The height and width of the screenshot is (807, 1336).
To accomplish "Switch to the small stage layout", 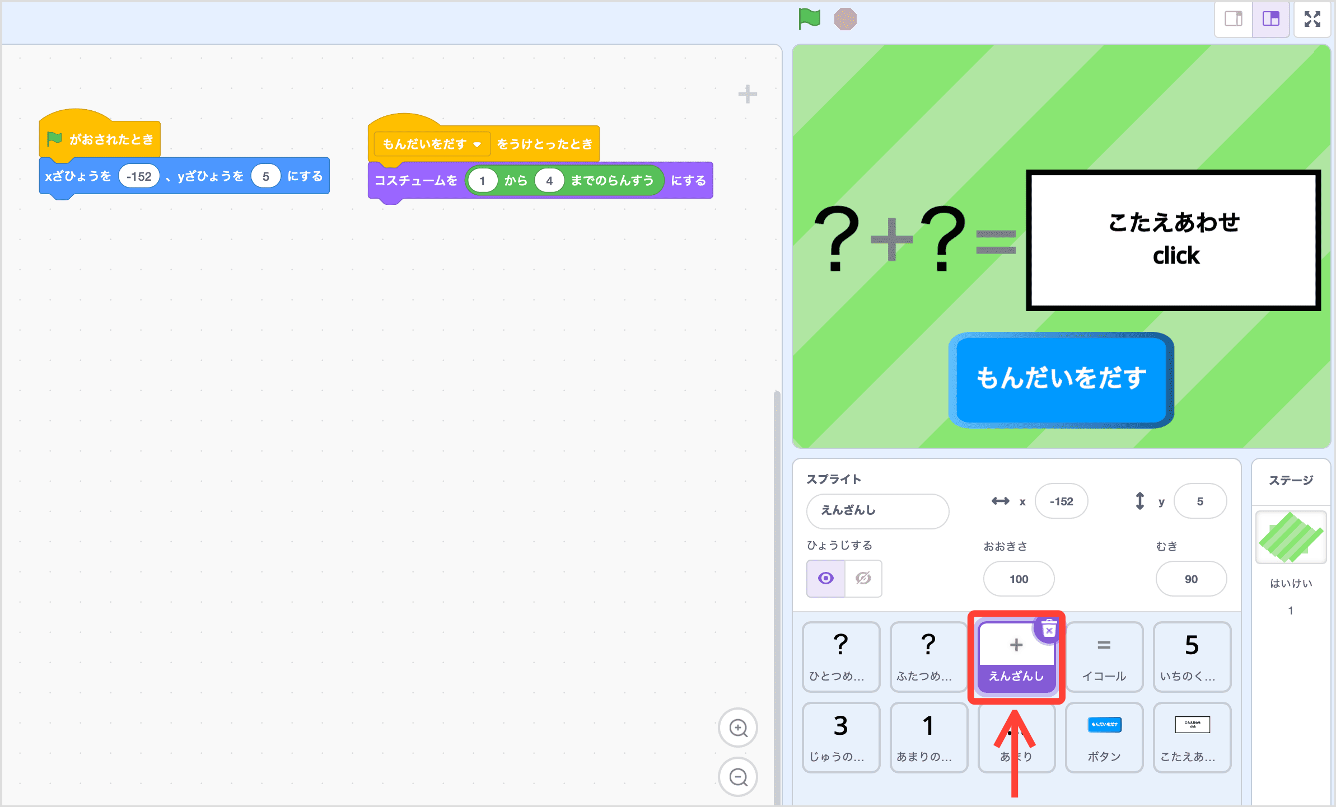I will [x=1234, y=18].
